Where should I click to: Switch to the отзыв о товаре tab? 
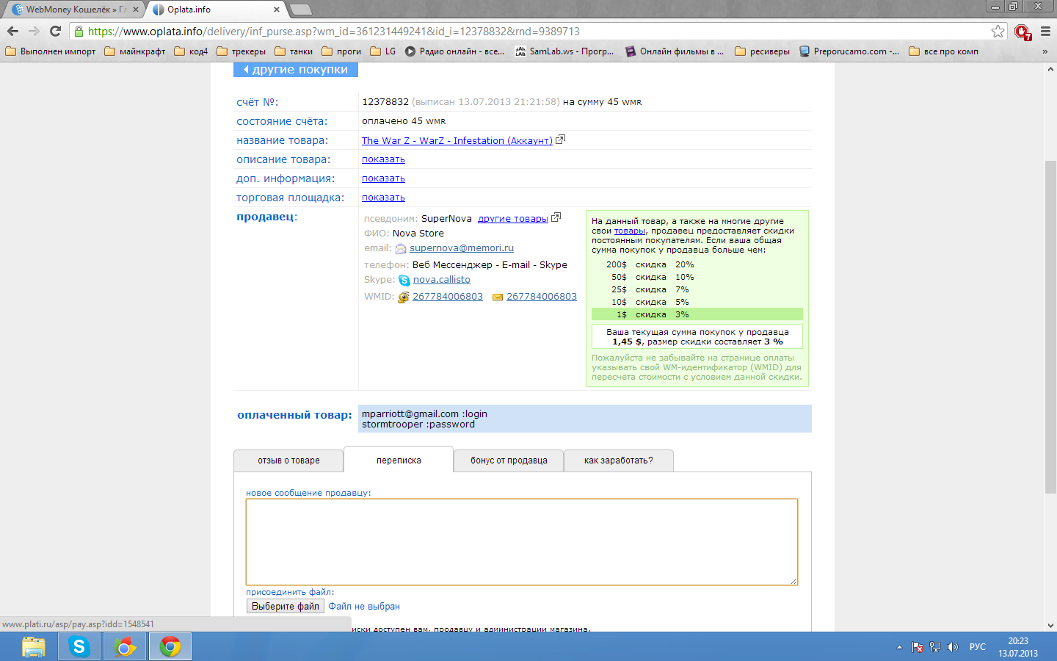(x=288, y=460)
